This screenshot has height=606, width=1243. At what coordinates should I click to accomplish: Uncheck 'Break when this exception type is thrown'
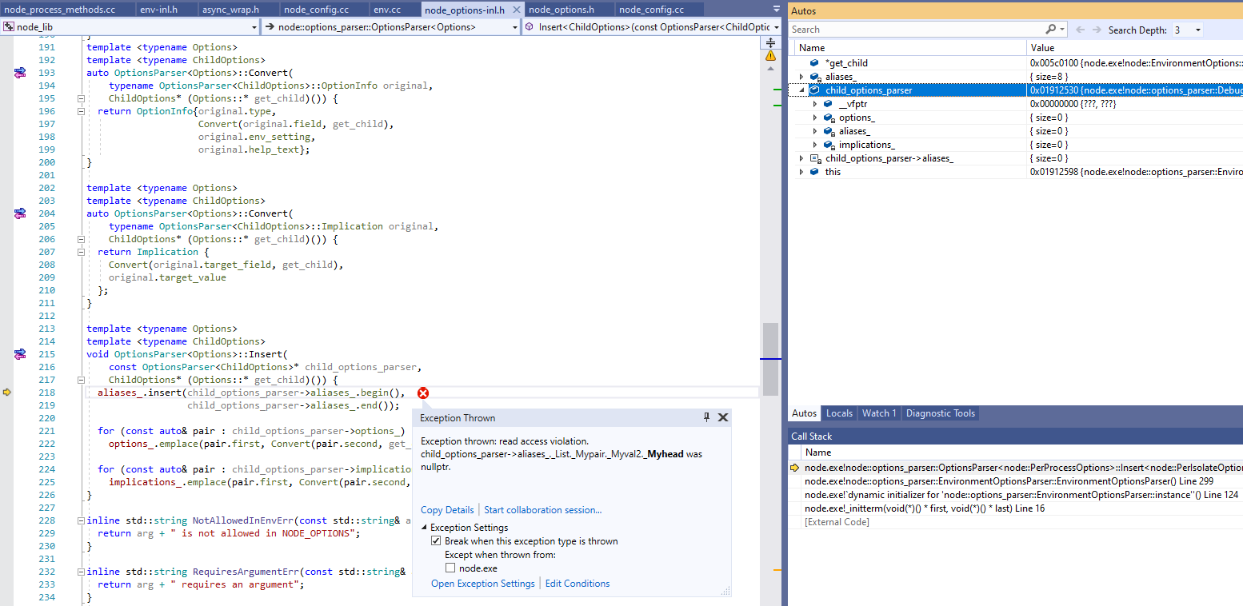(436, 541)
